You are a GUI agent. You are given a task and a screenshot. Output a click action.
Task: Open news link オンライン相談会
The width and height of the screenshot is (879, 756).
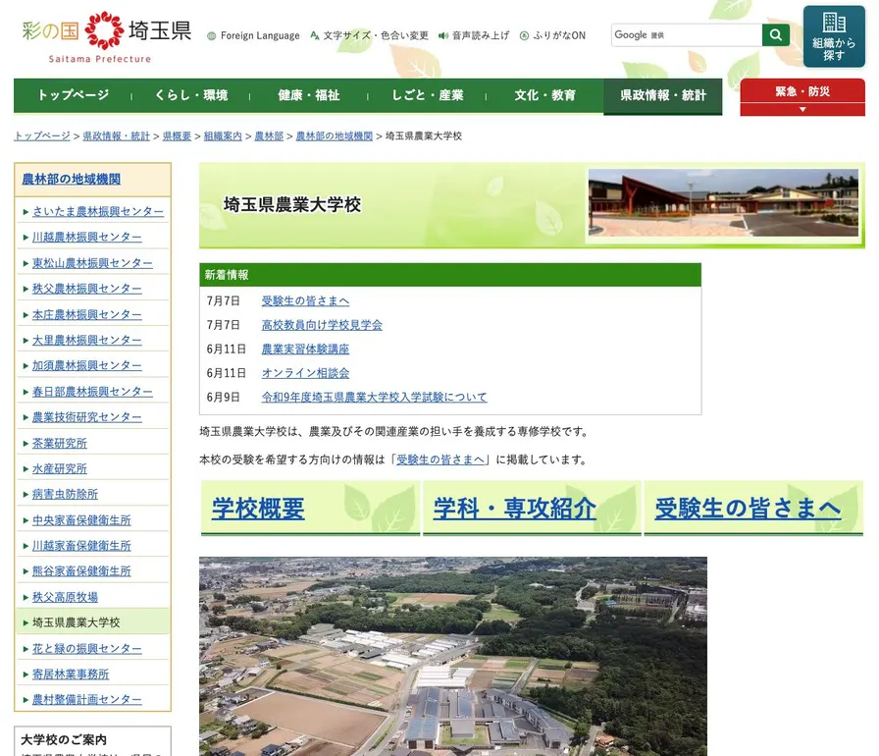(x=305, y=373)
